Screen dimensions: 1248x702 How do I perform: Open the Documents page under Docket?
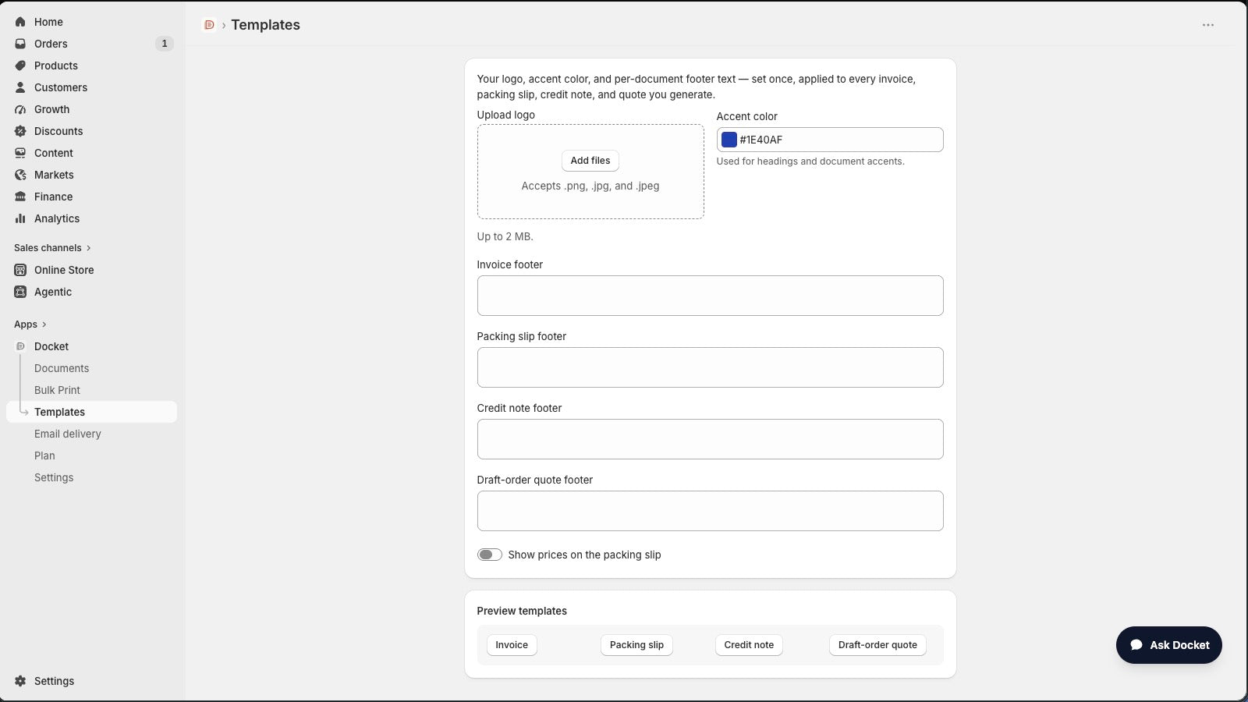(62, 368)
